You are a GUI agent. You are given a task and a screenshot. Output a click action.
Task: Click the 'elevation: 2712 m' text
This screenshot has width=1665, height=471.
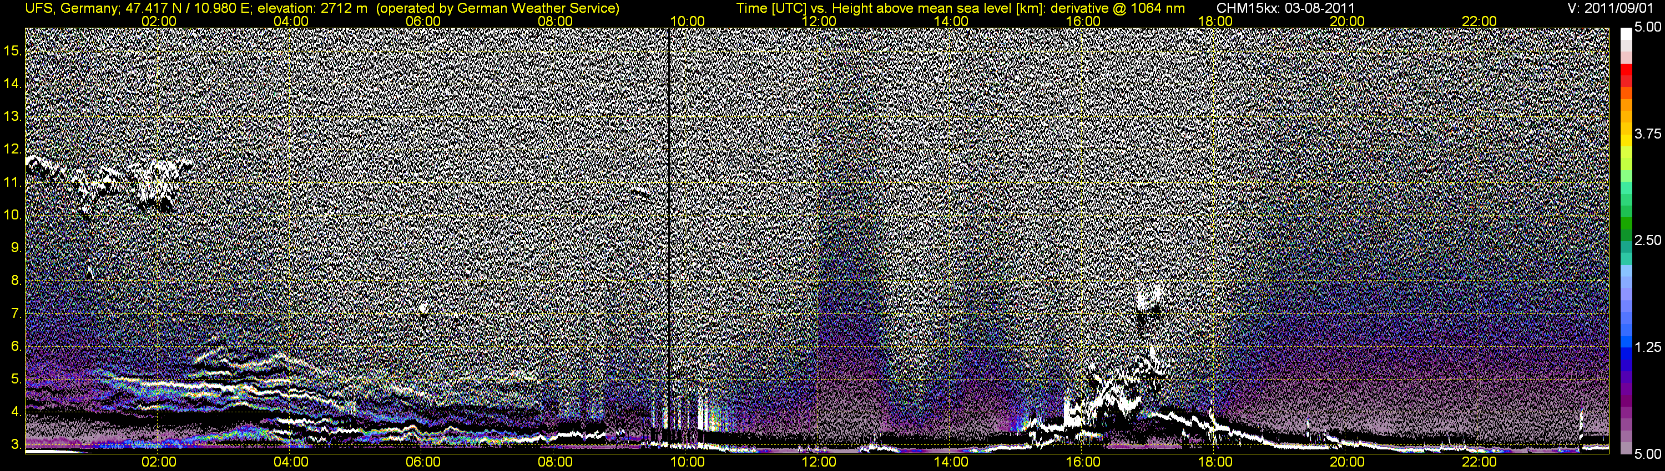click(312, 8)
